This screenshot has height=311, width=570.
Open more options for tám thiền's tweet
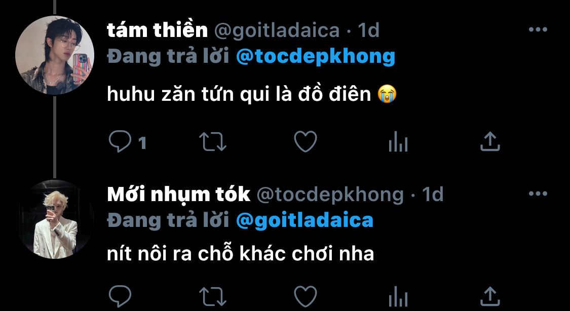tap(538, 30)
